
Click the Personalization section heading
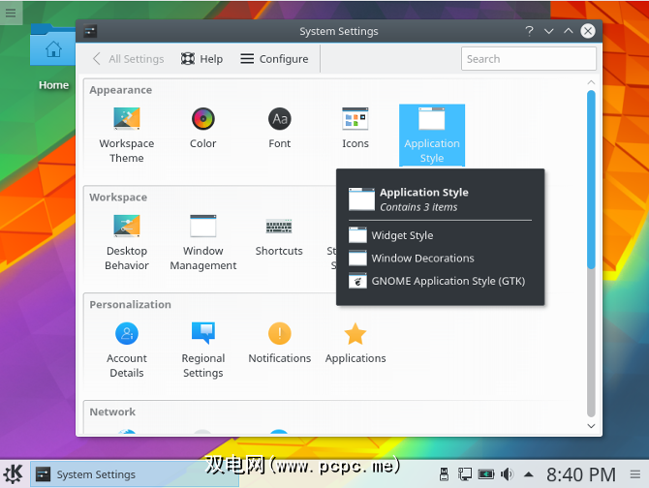[130, 305]
